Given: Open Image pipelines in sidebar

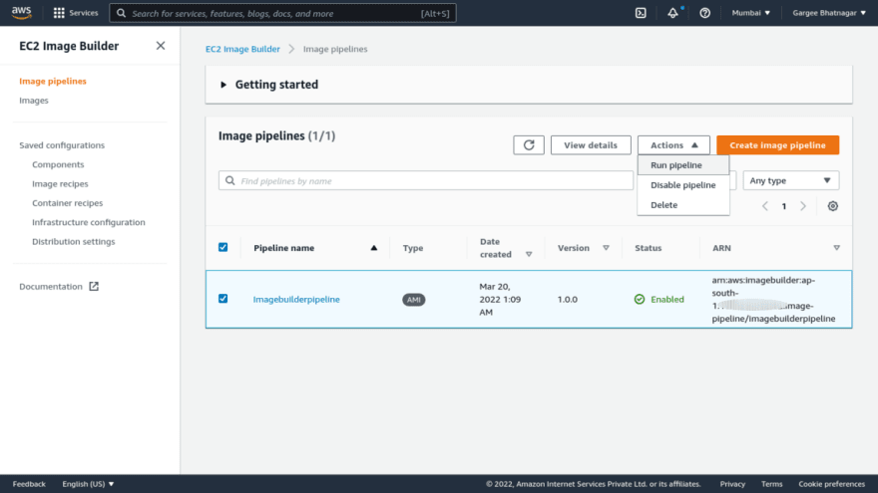Looking at the screenshot, I should pyautogui.click(x=53, y=81).
